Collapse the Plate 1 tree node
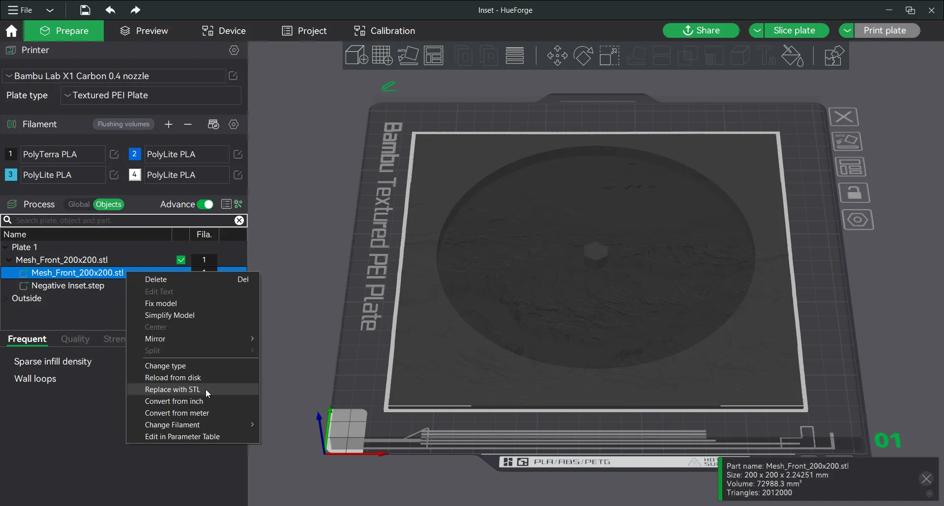 pyautogui.click(x=5, y=247)
